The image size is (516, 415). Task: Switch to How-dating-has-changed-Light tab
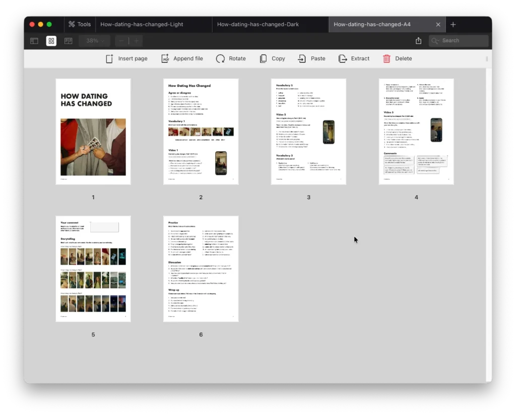tap(142, 24)
